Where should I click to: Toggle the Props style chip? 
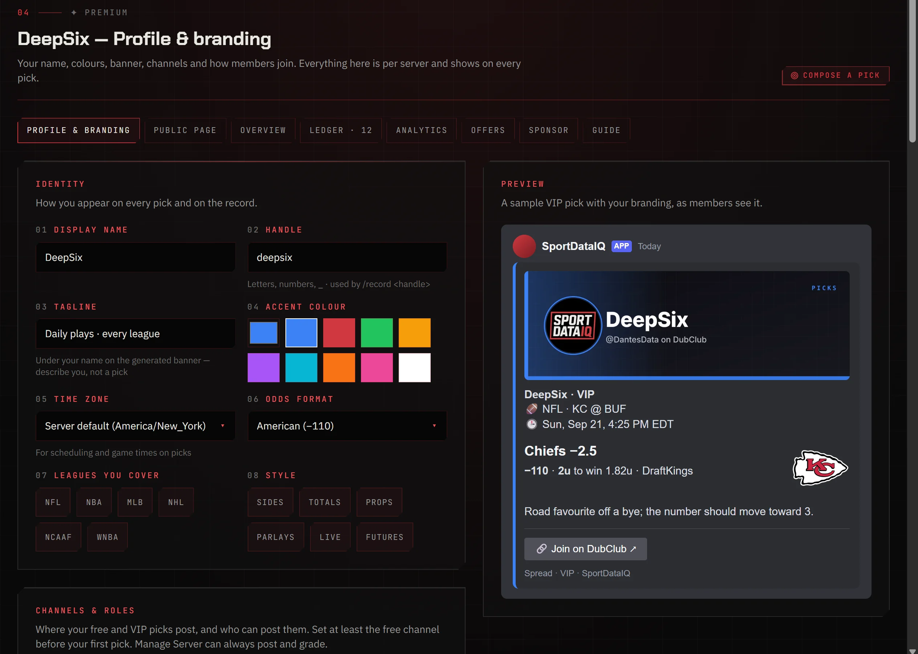tap(379, 502)
